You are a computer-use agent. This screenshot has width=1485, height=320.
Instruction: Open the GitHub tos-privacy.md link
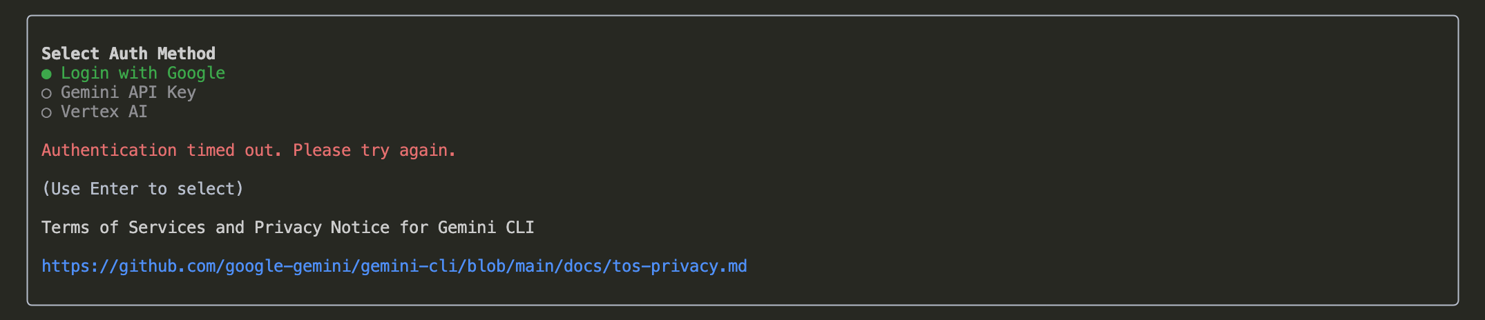click(394, 266)
